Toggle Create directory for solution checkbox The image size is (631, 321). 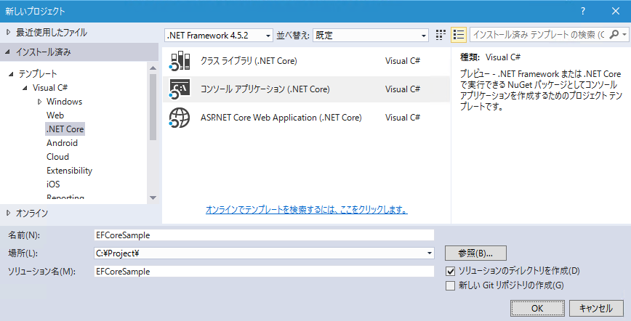coord(450,271)
